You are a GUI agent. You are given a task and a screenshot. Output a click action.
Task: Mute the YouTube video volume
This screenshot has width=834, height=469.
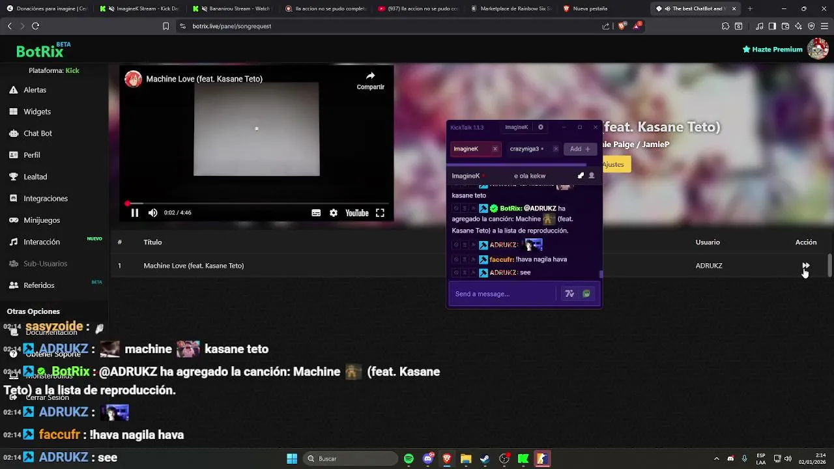[x=152, y=213]
